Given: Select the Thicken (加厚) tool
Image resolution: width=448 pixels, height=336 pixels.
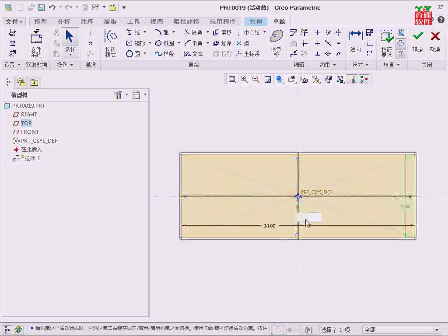Looking at the screenshot, I should coord(222,43).
